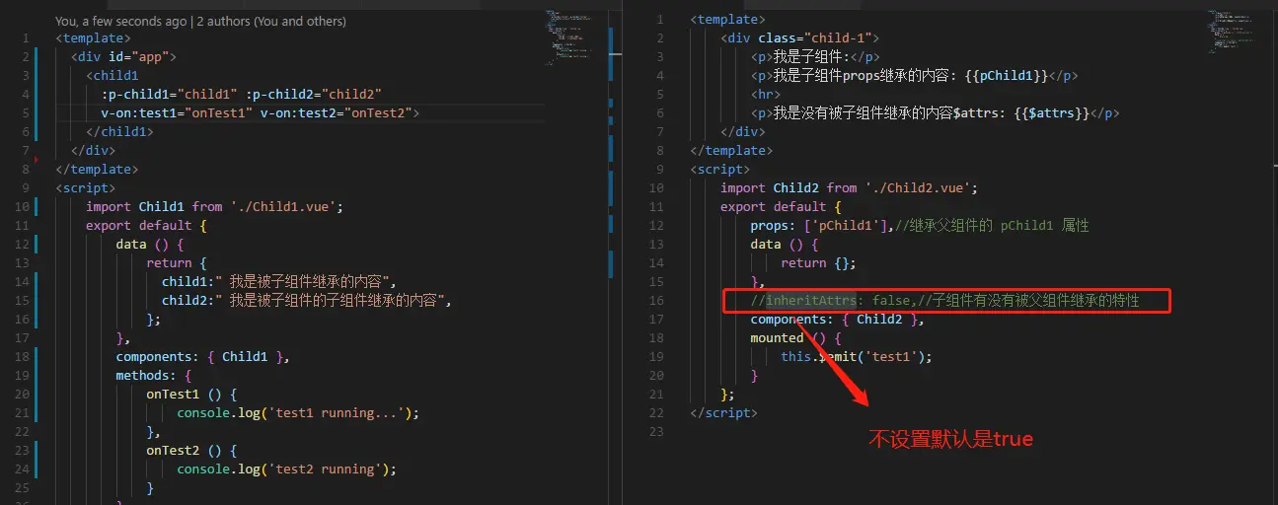Click line number 12 in the right editor
This screenshot has height=505, width=1278.
pyautogui.click(x=657, y=226)
